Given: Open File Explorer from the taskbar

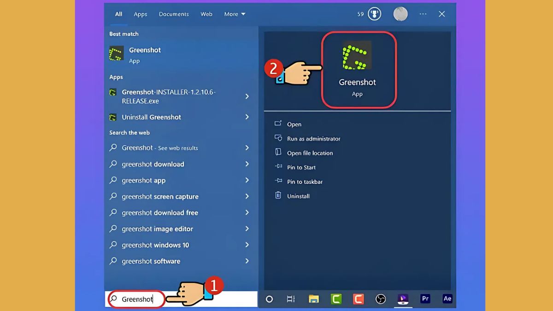Looking at the screenshot, I should (x=313, y=299).
